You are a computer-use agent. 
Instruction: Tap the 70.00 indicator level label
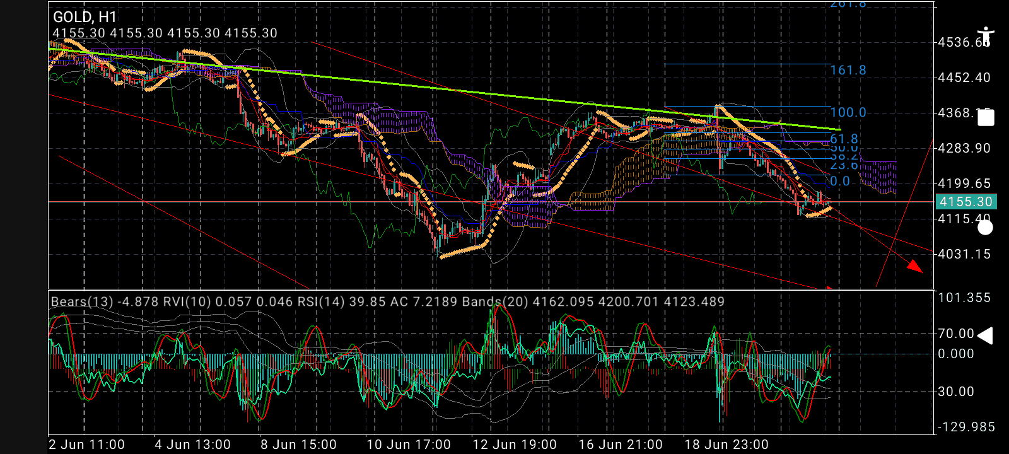(x=956, y=334)
